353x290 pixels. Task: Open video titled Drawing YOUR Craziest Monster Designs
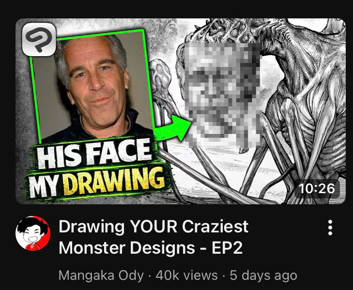pos(153,237)
